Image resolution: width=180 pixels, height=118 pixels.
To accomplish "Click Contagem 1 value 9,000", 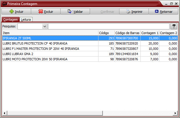I will click(150, 54).
